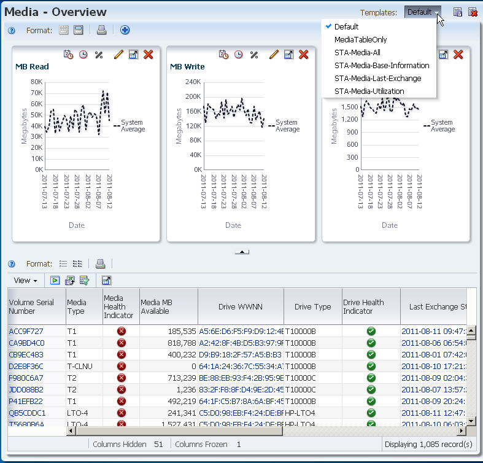Screen dimensions: 483x463
Task: Open the filter data icon
Action: [84, 280]
